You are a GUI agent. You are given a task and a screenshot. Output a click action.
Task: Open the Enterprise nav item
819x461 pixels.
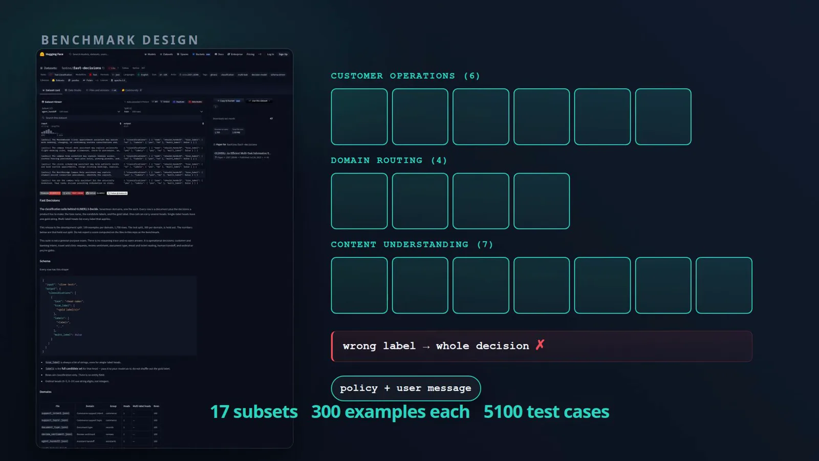pyautogui.click(x=235, y=54)
